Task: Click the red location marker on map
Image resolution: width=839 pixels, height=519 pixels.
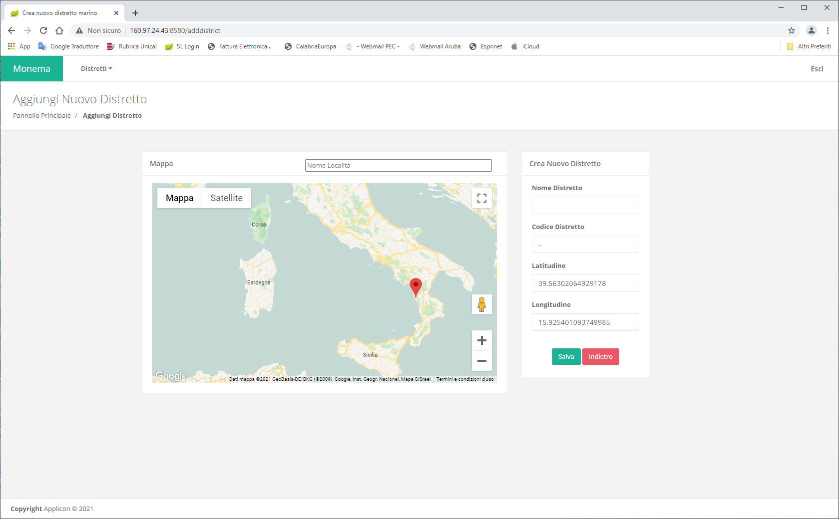Action: pyautogui.click(x=416, y=286)
